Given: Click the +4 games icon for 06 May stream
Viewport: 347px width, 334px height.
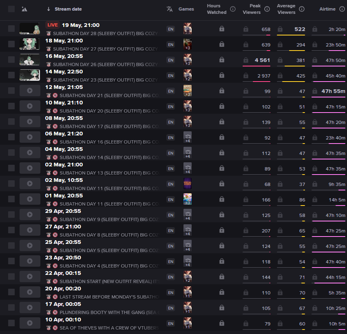Looking at the screenshot, I should click(x=188, y=137).
